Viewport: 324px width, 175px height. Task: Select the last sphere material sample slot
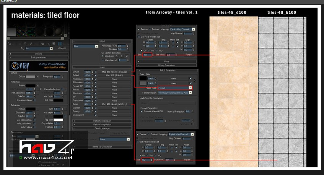coord(59,32)
